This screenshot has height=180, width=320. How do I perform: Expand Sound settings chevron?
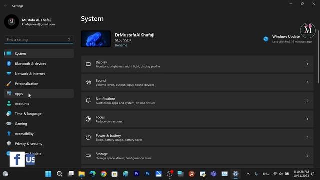tap(307, 82)
